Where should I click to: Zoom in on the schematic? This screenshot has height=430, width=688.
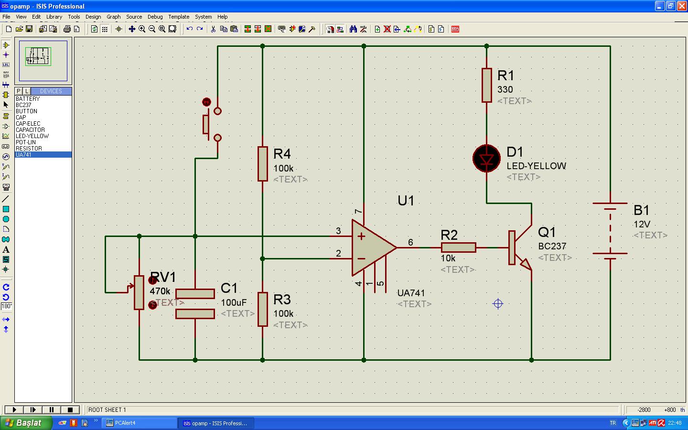pos(142,29)
